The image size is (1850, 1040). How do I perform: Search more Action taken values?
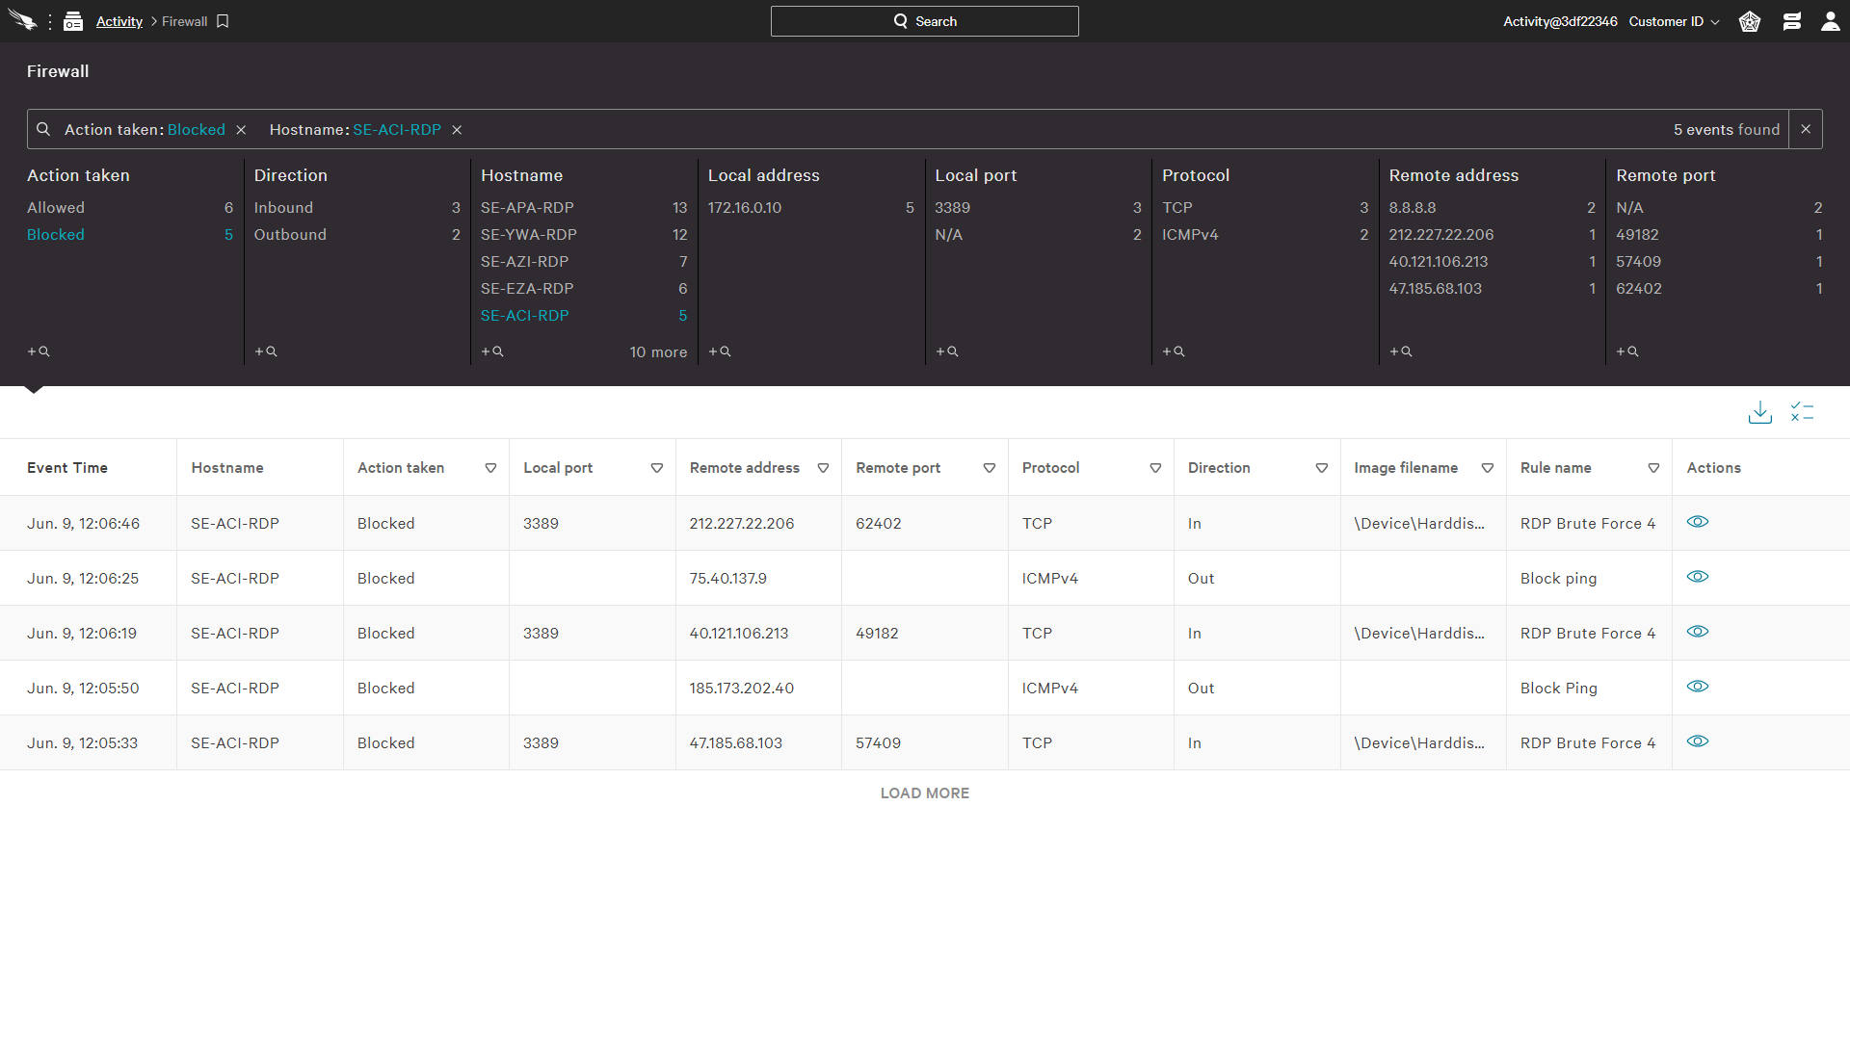pos(39,351)
